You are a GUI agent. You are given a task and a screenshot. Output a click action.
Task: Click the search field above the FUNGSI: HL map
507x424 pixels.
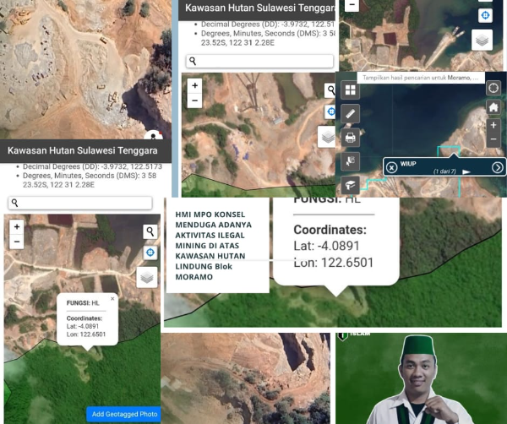(84, 204)
